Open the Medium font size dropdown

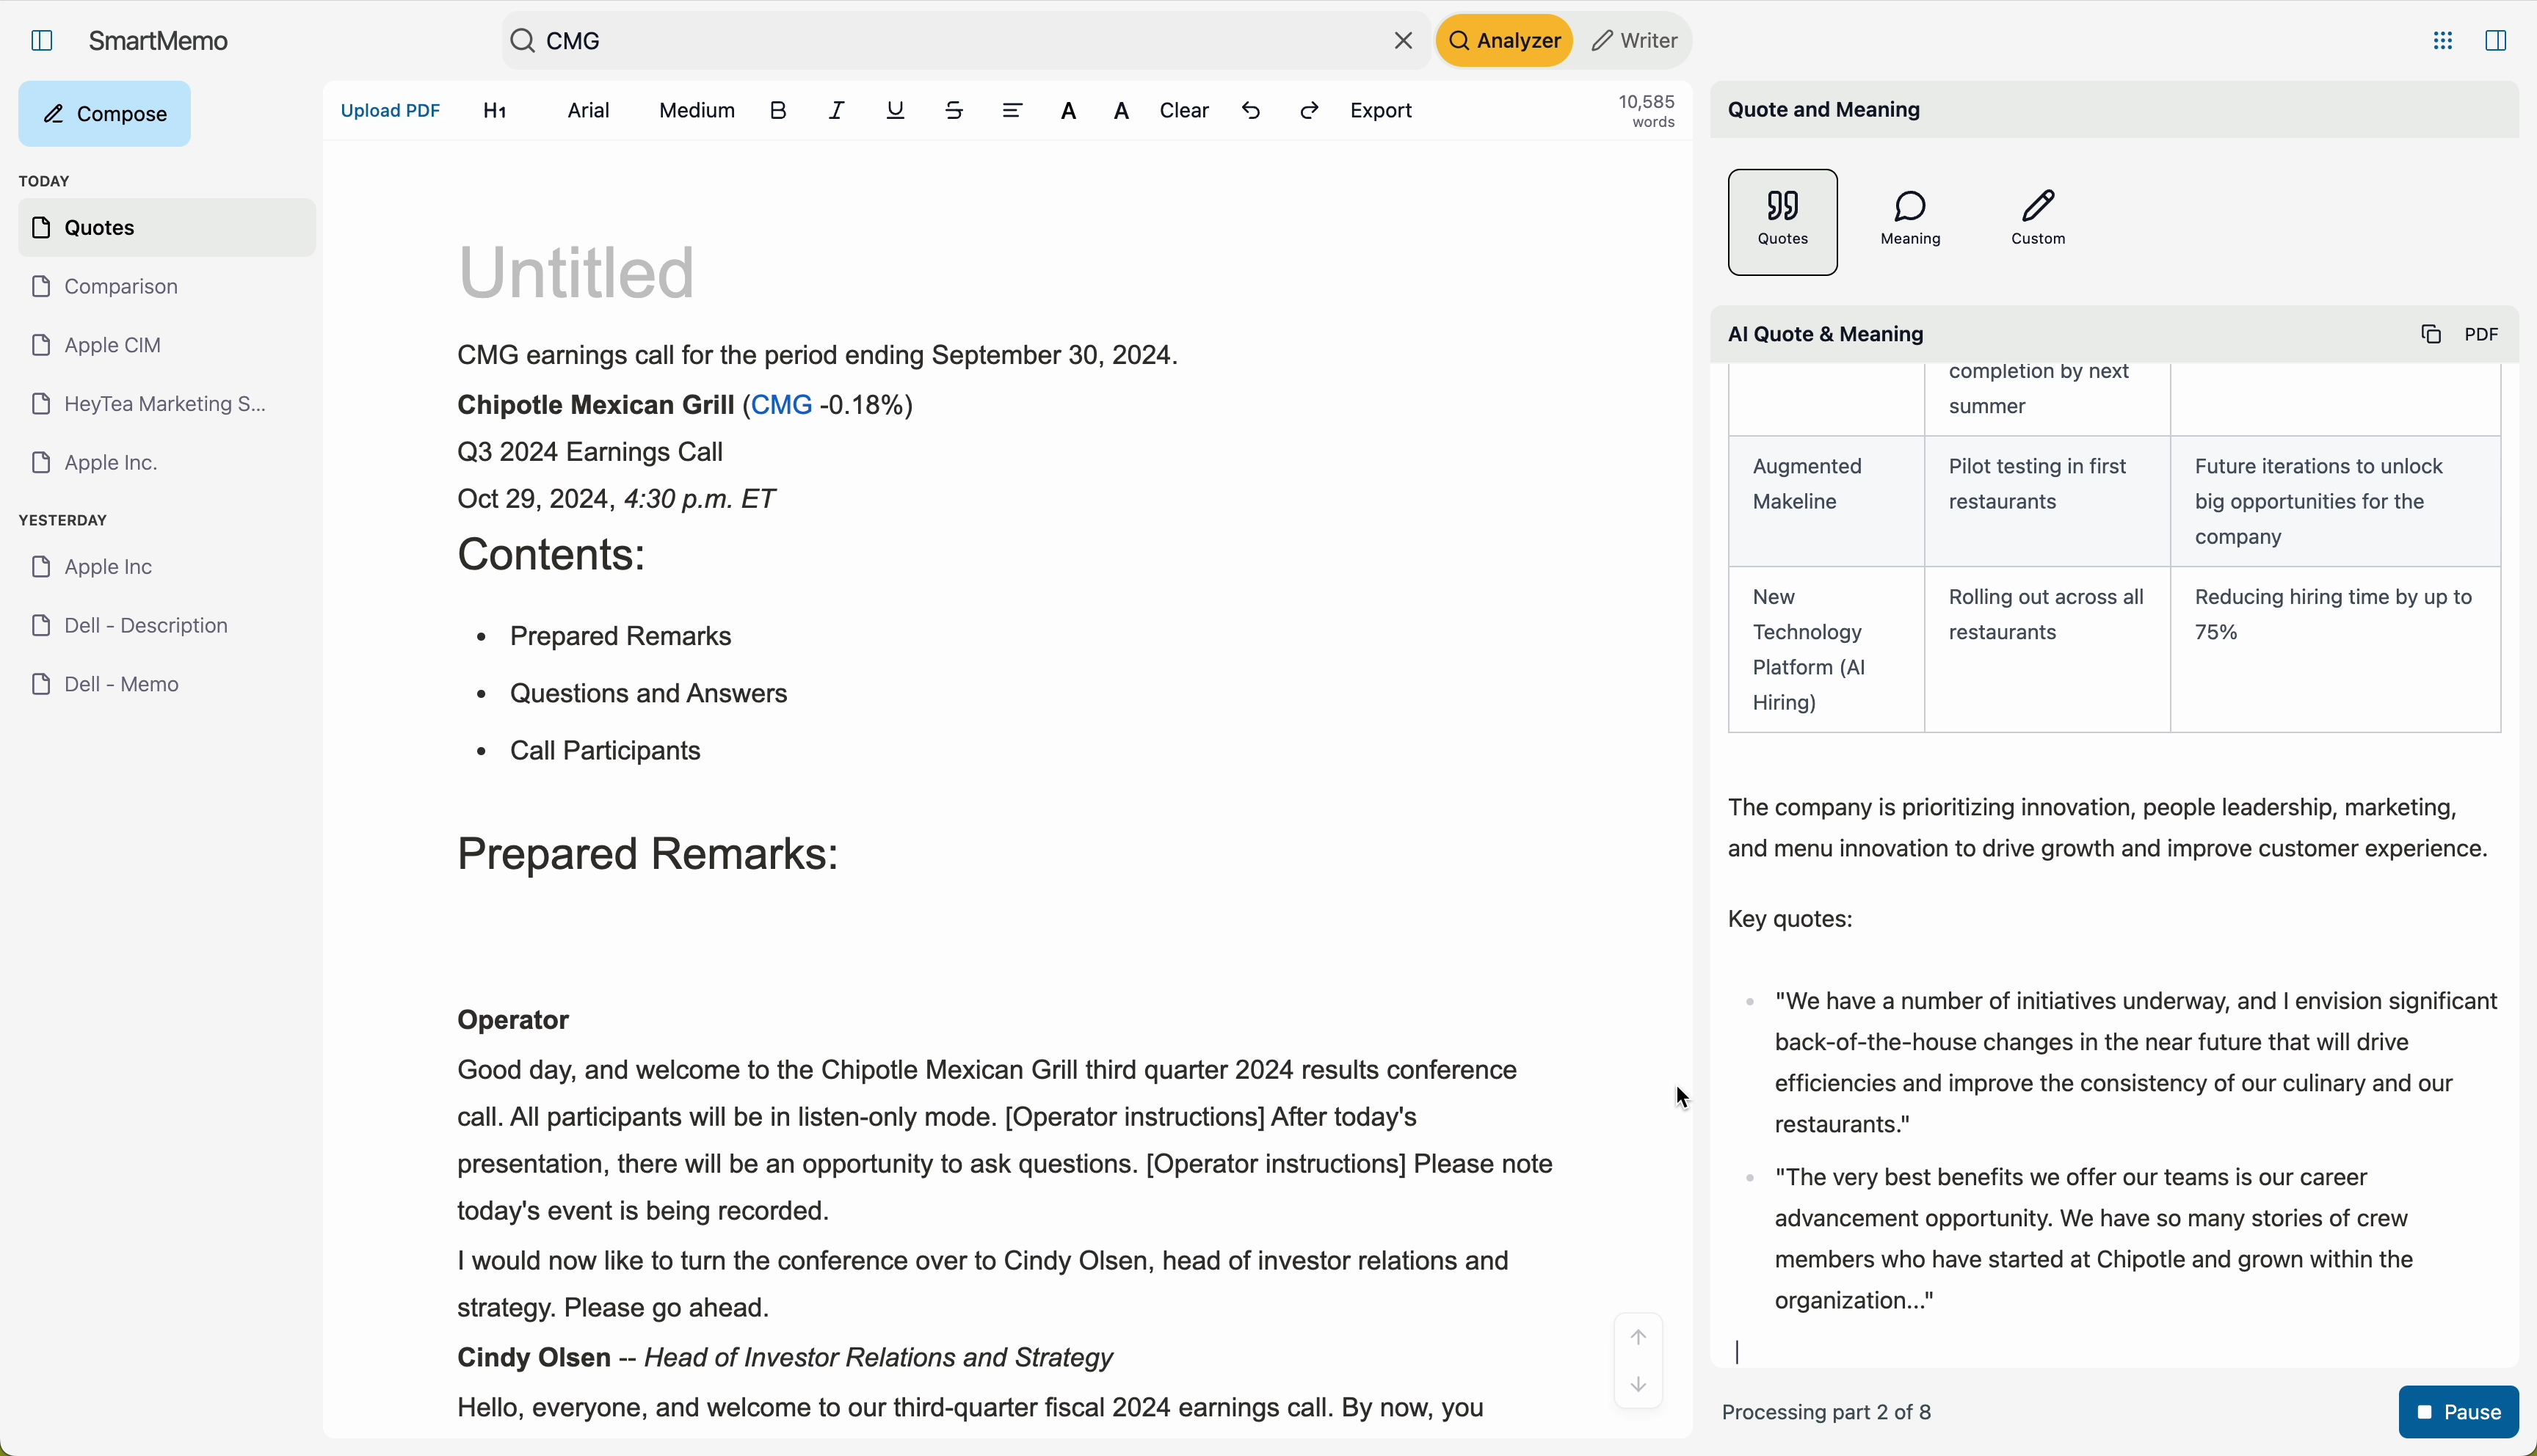tap(696, 111)
